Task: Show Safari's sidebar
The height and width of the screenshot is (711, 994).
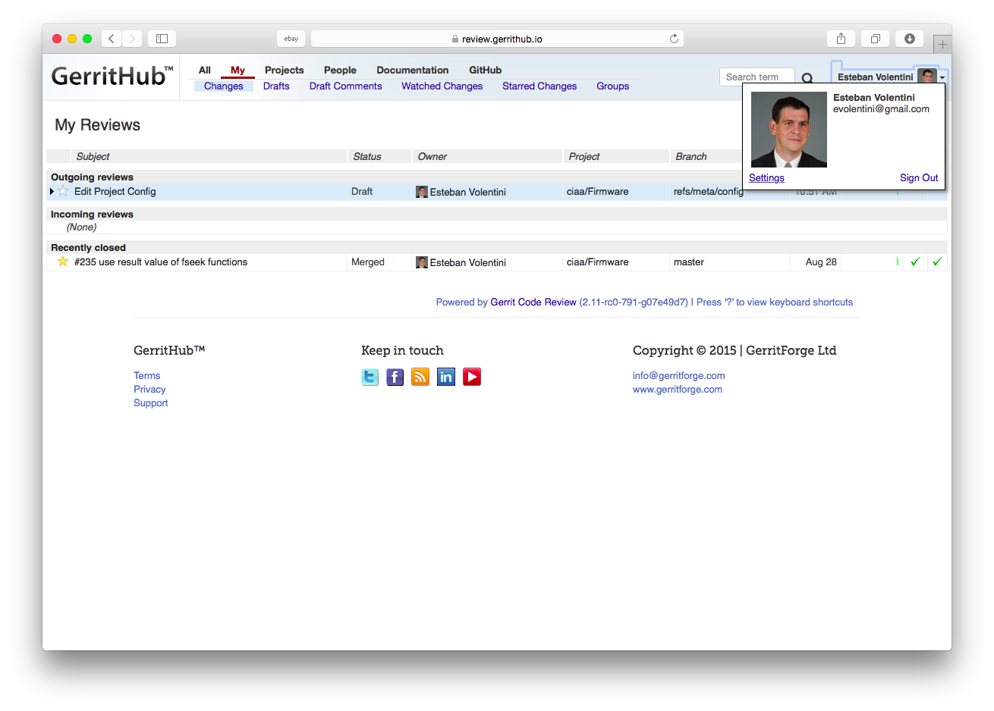Action: coord(162,39)
